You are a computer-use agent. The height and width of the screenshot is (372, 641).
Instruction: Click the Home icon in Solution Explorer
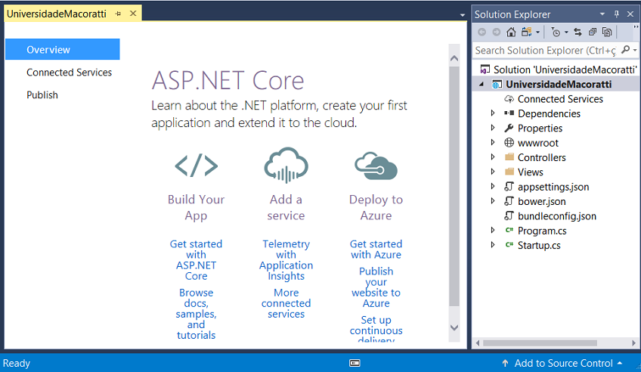511,32
